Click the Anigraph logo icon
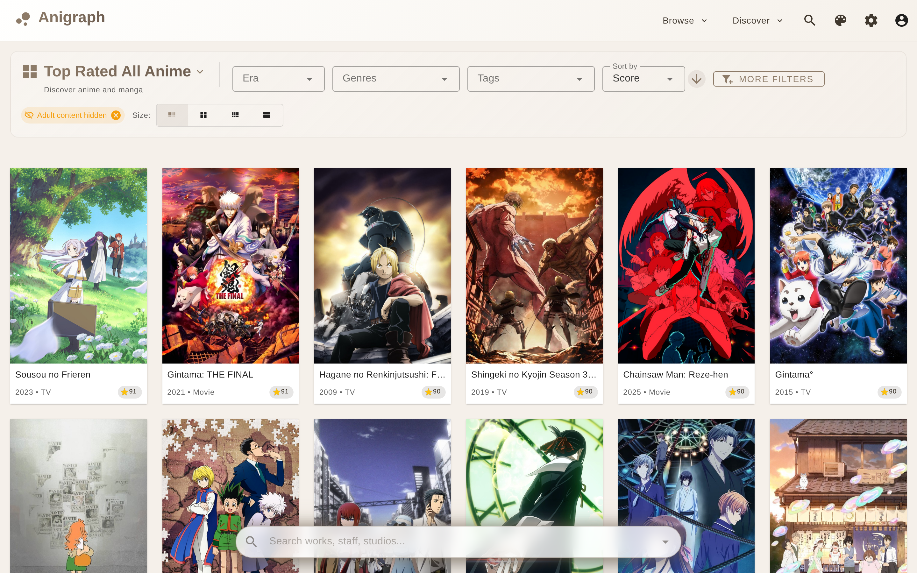This screenshot has width=917, height=573. coord(23,19)
